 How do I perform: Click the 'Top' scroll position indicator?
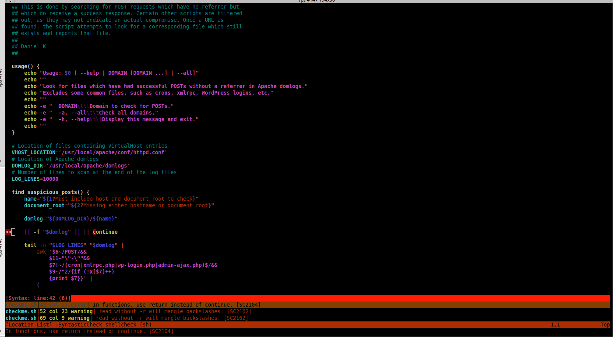(x=605, y=325)
